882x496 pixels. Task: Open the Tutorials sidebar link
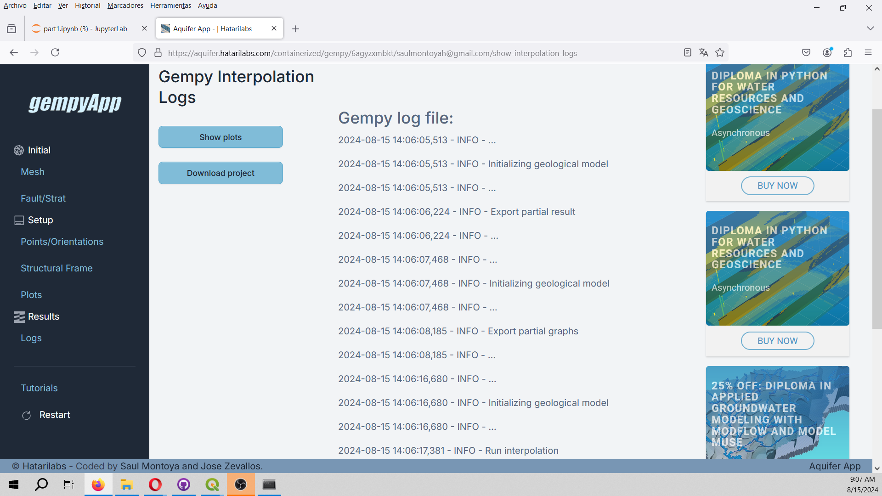[x=39, y=388]
